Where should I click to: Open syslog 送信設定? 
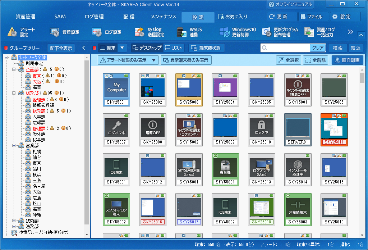(x=149, y=32)
